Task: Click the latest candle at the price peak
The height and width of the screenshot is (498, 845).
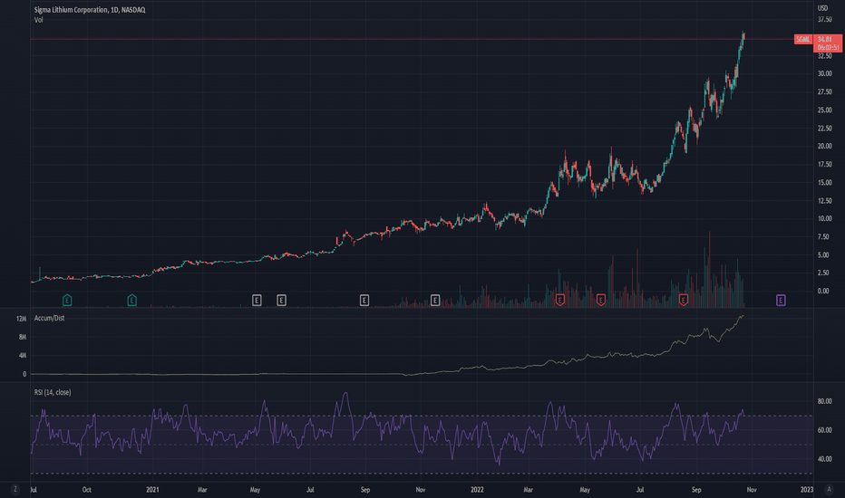Action: 743,35
